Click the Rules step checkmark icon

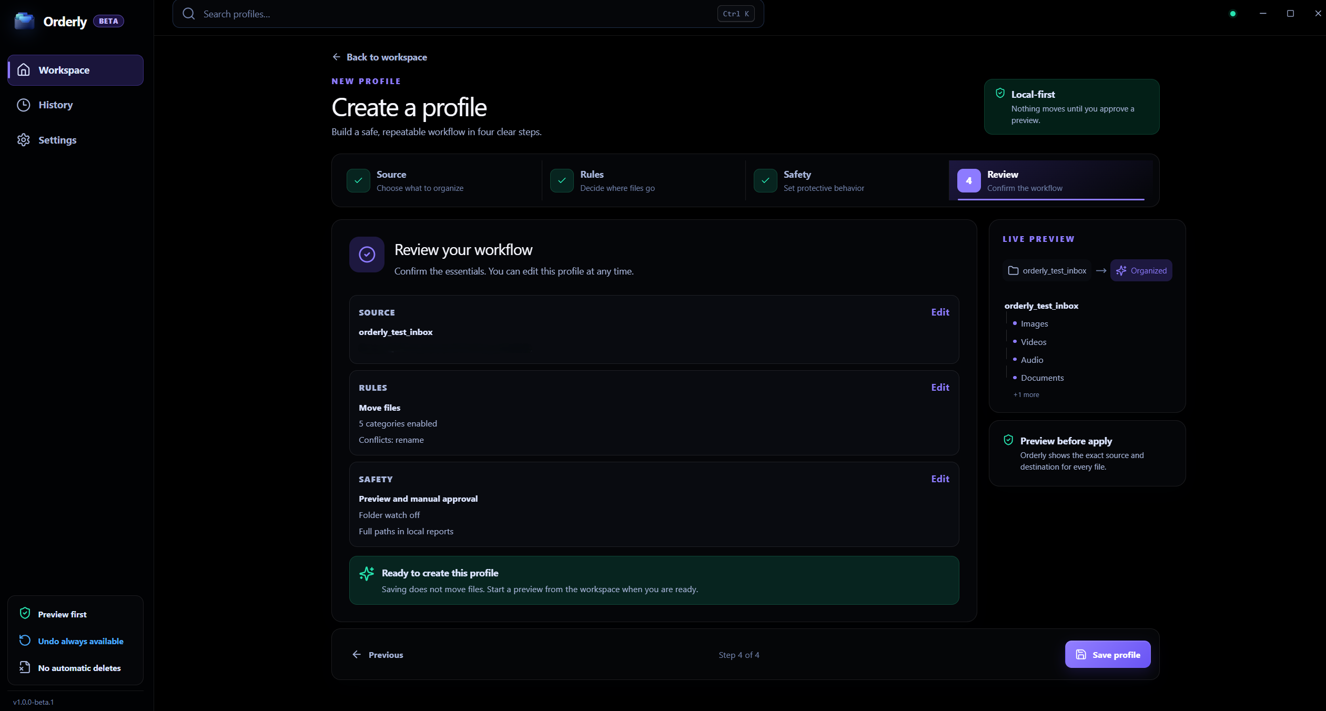562,180
